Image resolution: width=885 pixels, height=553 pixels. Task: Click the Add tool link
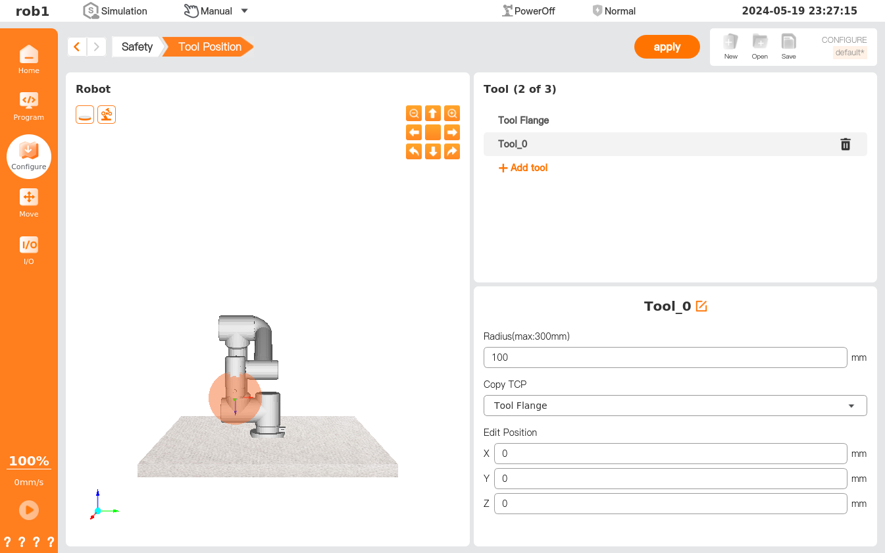pos(523,168)
